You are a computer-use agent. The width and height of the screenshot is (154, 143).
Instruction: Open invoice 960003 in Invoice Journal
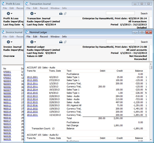[7, 75]
